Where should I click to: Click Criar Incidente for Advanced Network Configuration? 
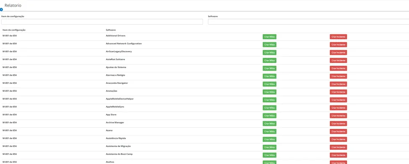[x=338, y=44]
